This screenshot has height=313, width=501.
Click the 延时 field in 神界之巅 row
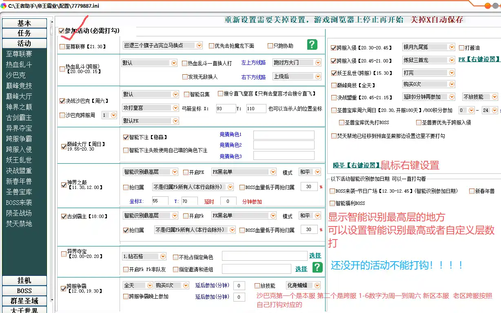tap(228, 201)
